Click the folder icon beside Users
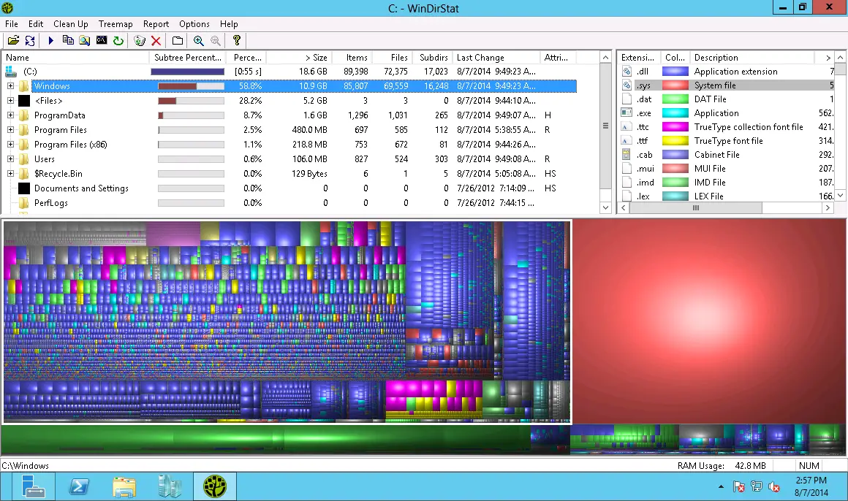 pos(24,159)
